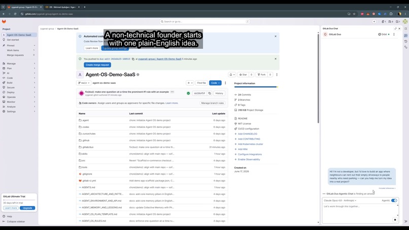
Task: Open repository actions kebab beside Code
Action: (225, 83)
